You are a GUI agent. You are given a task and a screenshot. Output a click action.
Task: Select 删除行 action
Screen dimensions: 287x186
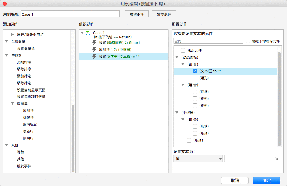28,138
